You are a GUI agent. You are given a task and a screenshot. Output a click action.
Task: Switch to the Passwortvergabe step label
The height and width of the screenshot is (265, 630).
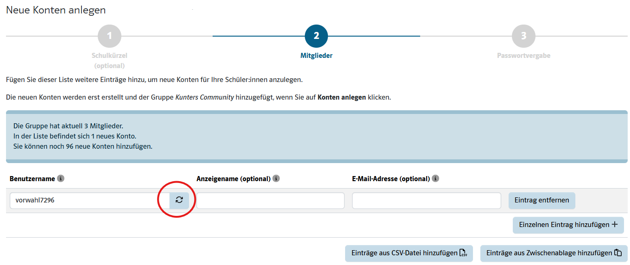[523, 56]
